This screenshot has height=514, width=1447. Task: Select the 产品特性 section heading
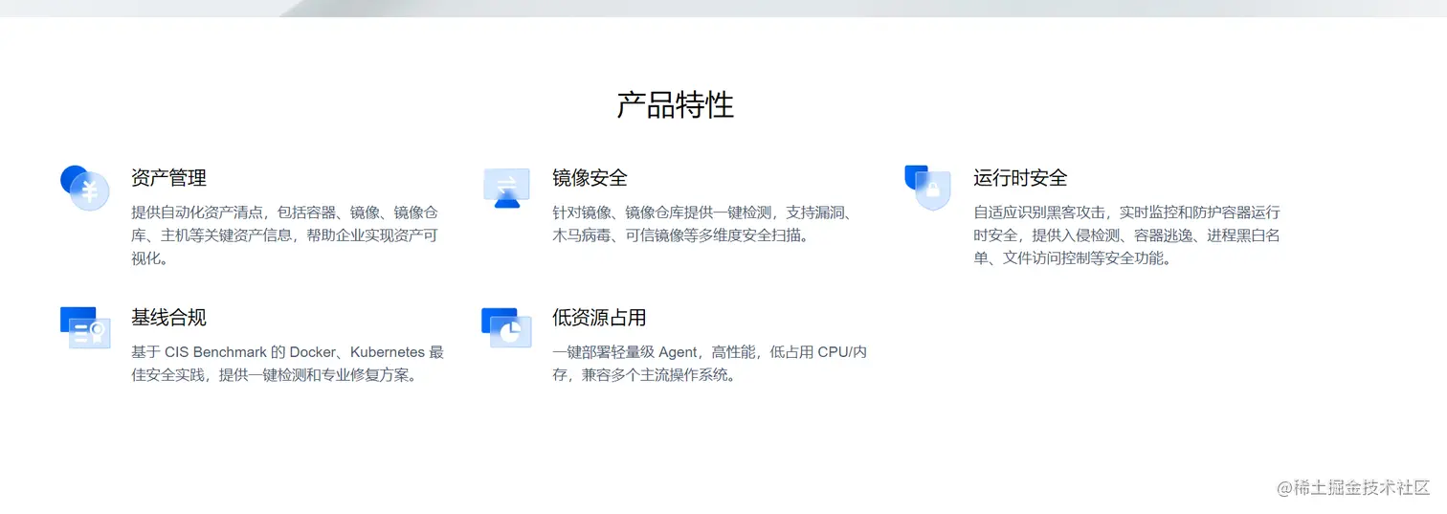click(676, 105)
